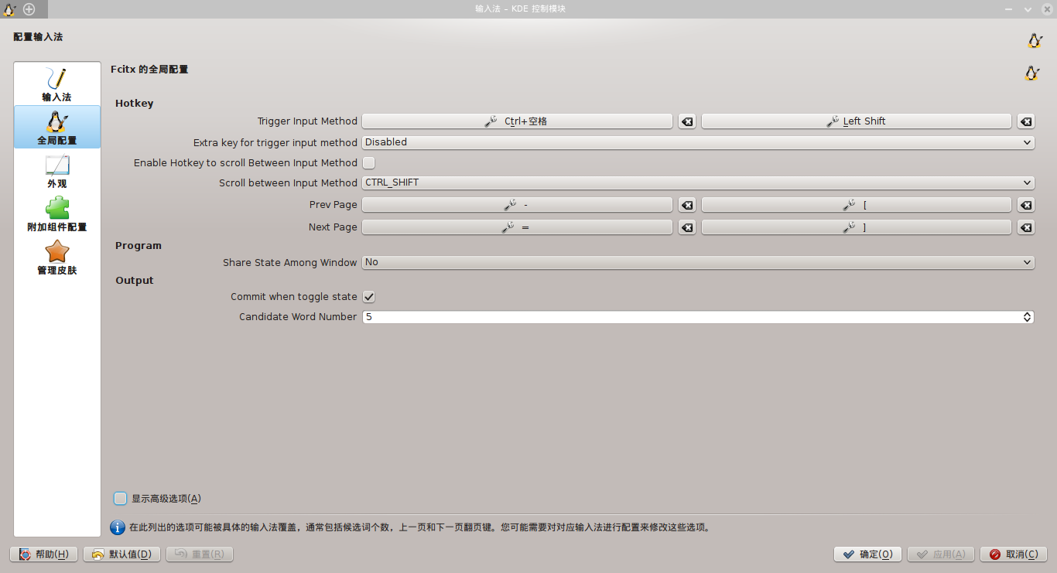Open Extra key for trigger dropdown
This screenshot has width=1057, height=573.
698,142
